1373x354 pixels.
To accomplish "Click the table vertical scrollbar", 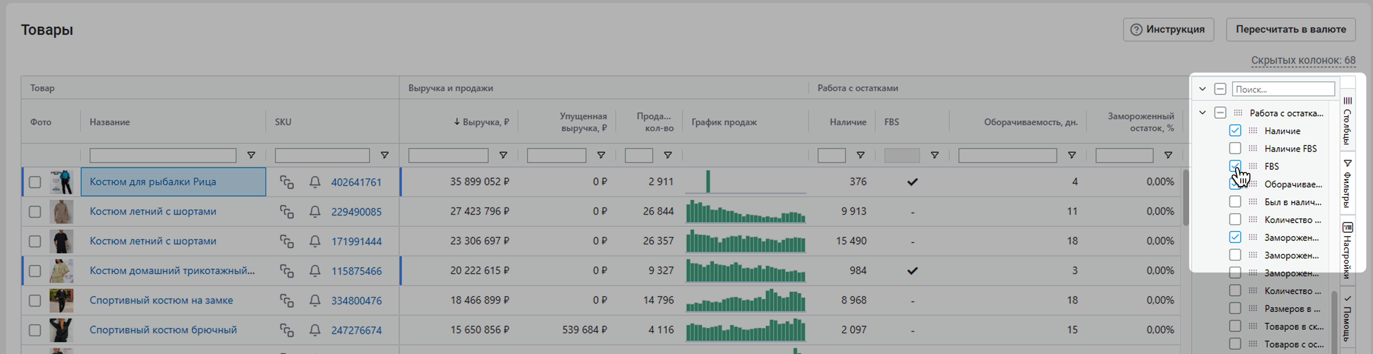I will tap(1185, 197).
